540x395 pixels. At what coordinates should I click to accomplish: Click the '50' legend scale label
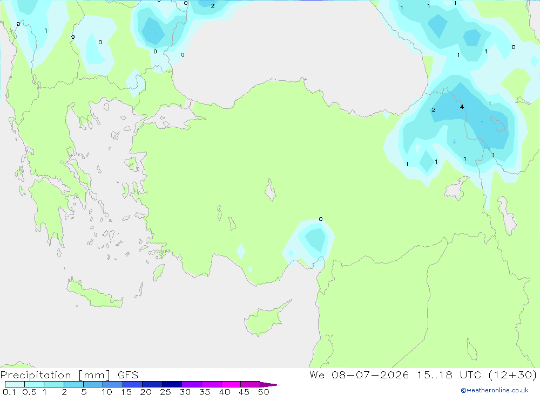click(264, 392)
